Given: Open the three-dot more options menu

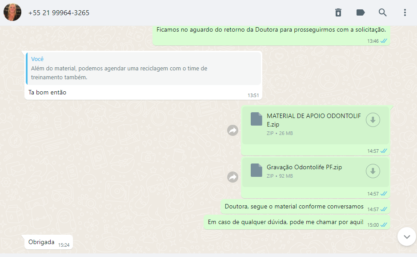Looking at the screenshot, I should click(x=405, y=12).
